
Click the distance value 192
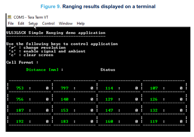[x=20, y=121]
